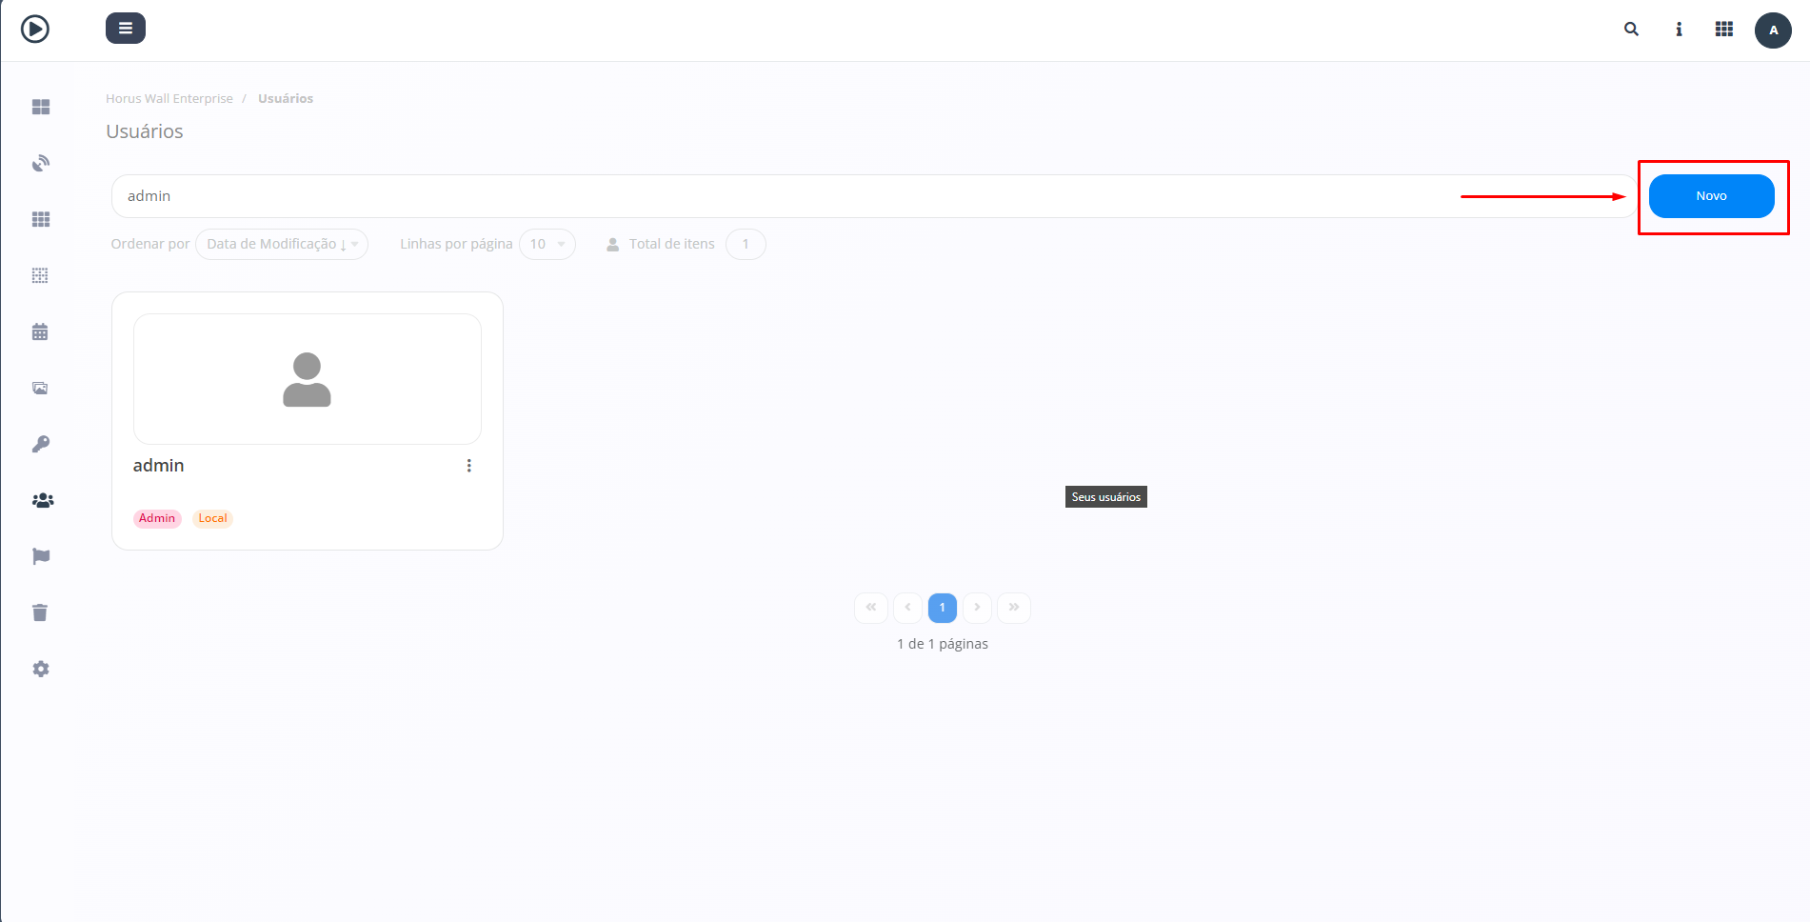Open the flag sidebar icon
The height and width of the screenshot is (922, 1810).
41,556
